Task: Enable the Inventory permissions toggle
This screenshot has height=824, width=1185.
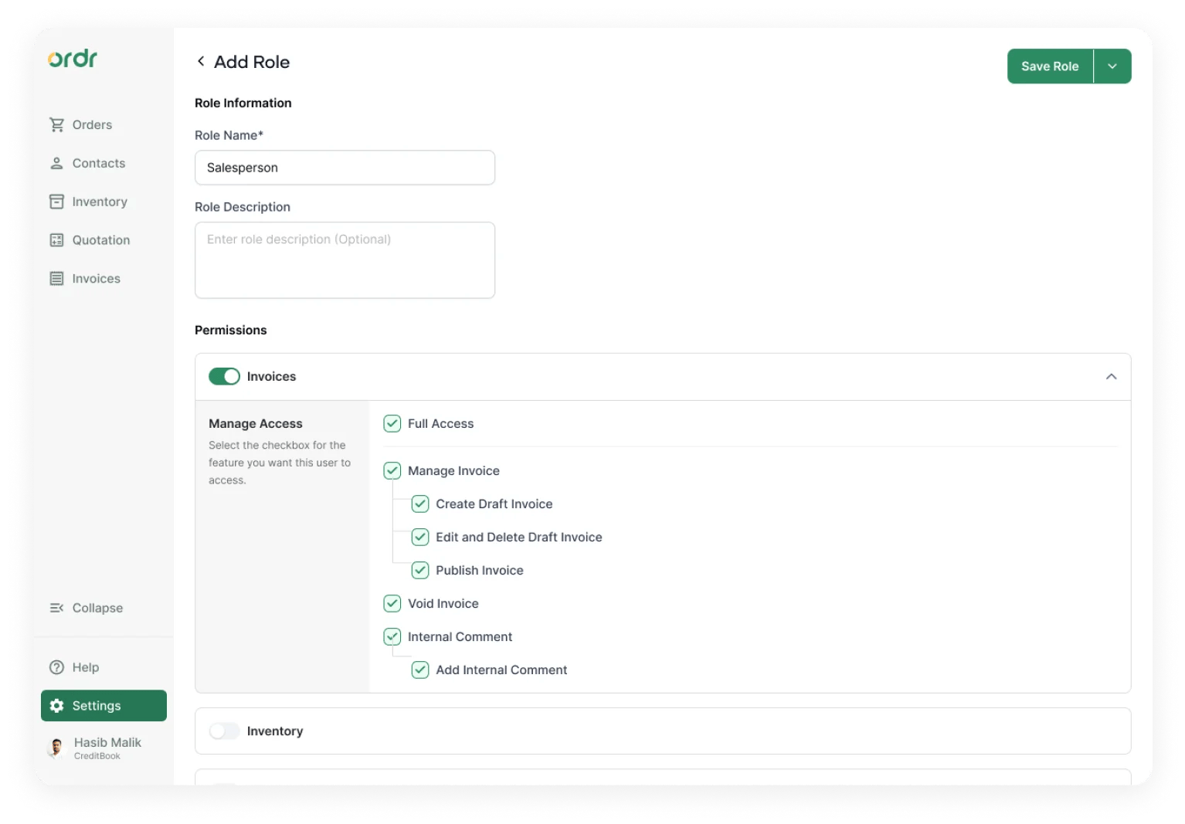Action: click(x=224, y=731)
